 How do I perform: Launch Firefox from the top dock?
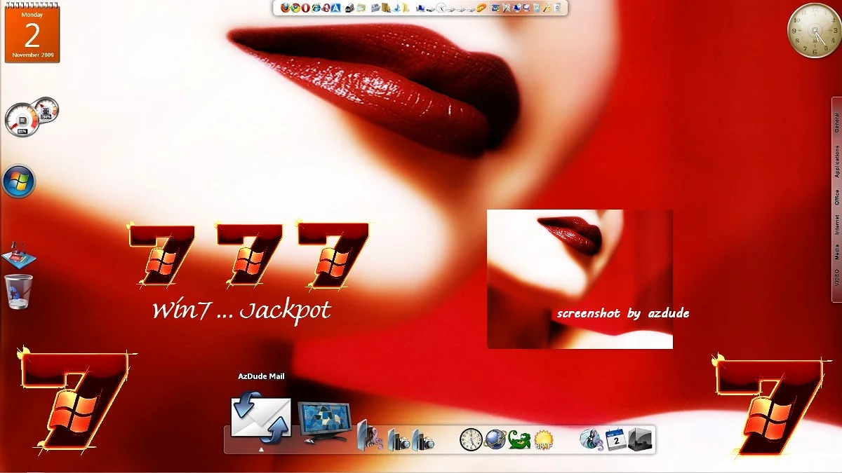click(x=285, y=8)
